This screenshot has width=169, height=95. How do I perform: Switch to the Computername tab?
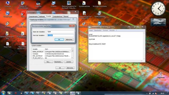33,16
